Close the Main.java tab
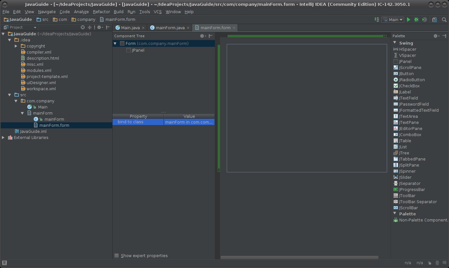The width and height of the screenshot is (449, 268). tap(143, 28)
